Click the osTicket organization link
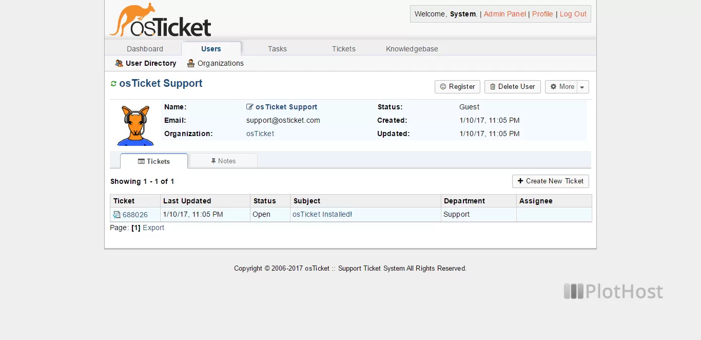This screenshot has width=701, height=340. [x=260, y=134]
